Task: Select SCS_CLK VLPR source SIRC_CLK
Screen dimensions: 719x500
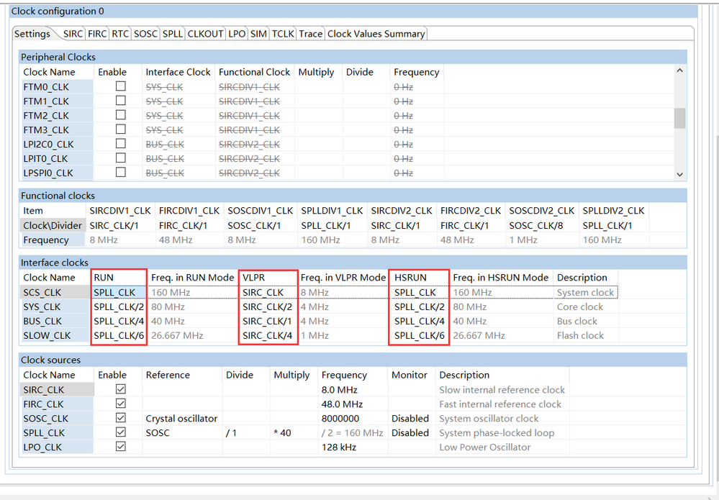Action: [268, 292]
